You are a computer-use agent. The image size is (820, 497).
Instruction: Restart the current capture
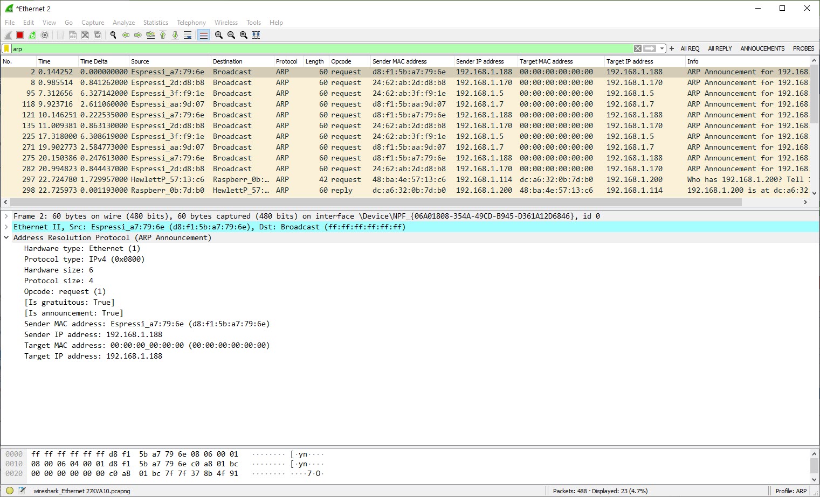pos(32,35)
